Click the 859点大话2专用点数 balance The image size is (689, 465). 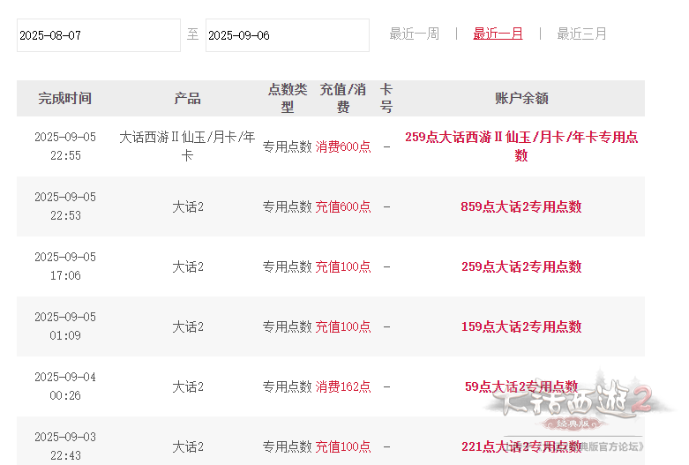pos(521,206)
